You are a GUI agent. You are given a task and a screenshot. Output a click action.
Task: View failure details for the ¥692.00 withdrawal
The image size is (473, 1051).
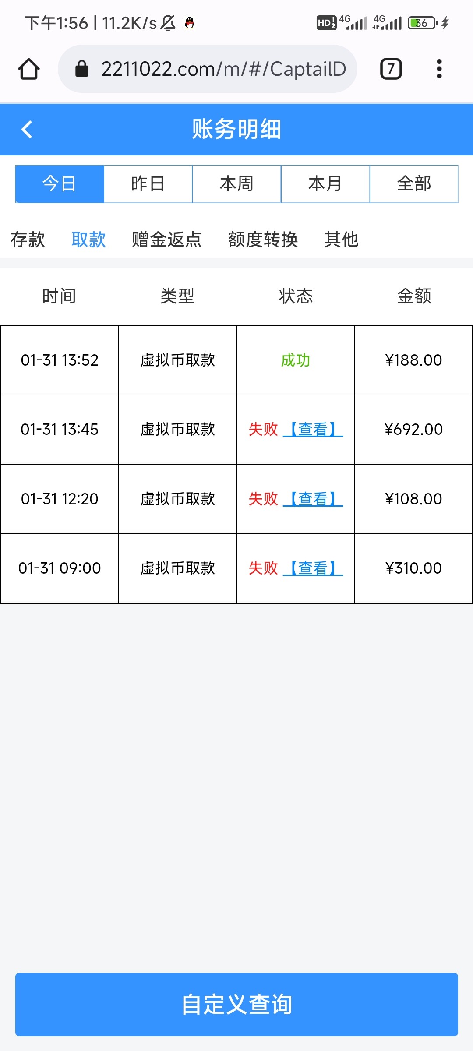pyautogui.click(x=313, y=430)
